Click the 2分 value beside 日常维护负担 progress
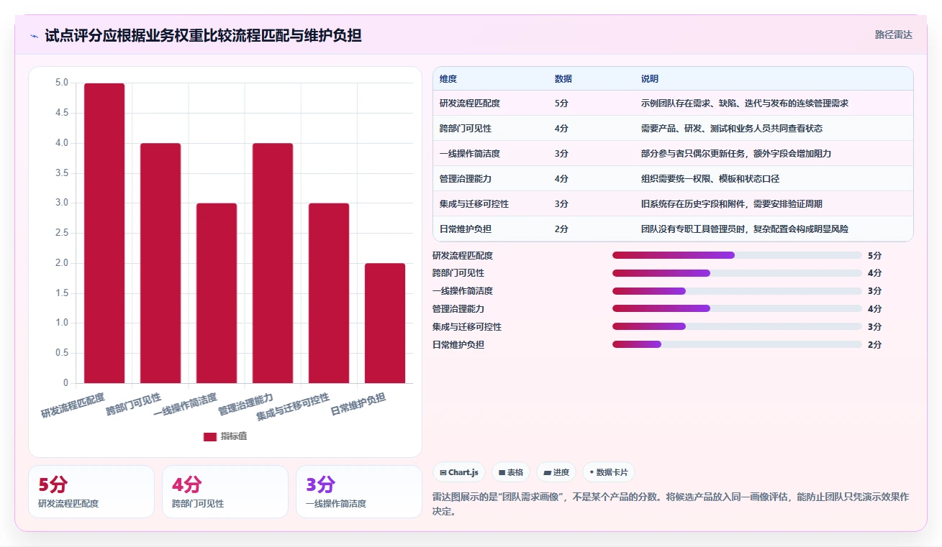This screenshot has height=547, width=942. pyautogui.click(x=875, y=344)
